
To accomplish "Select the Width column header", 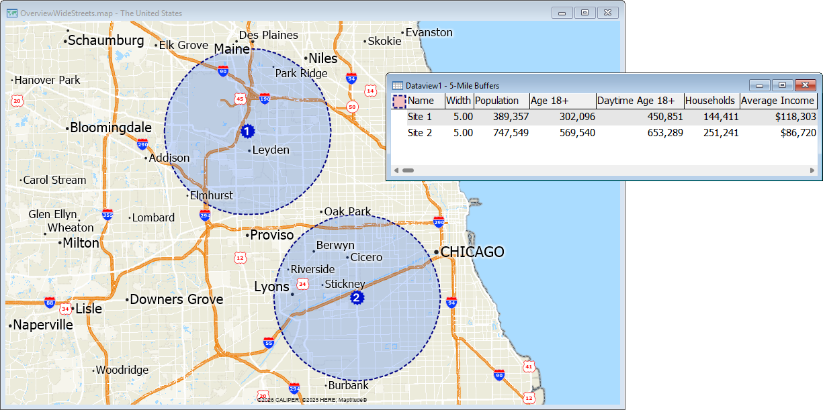I will click(x=459, y=101).
